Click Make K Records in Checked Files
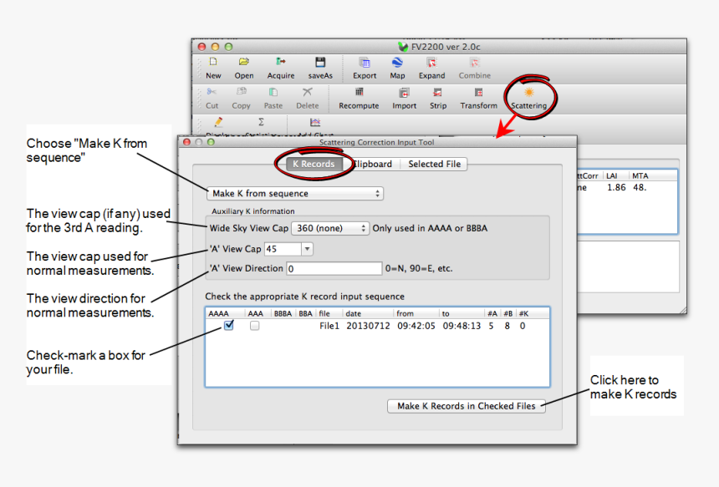This screenshot has width=719, height=487. [467, 406]
